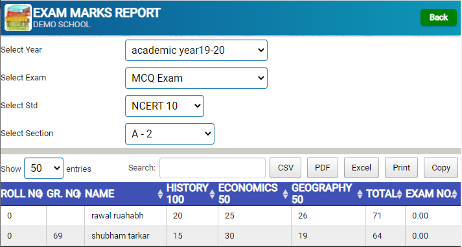462x247 pixels.
Task: Open the Select Year dropdown
Action: pos(196,51)
